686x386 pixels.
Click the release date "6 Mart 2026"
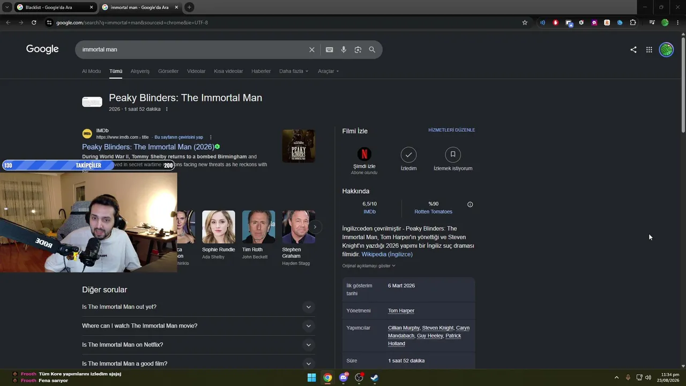401,286
